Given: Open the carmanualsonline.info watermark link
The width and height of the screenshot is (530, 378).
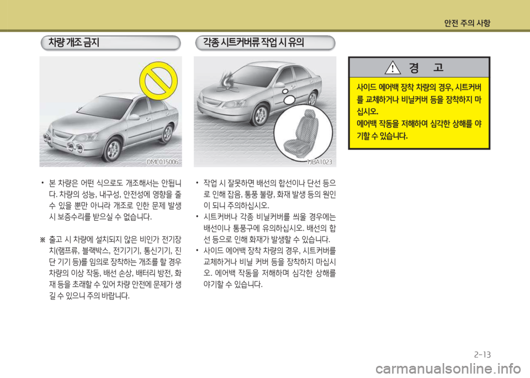Looking at the screenshot, I should (448, 369).
